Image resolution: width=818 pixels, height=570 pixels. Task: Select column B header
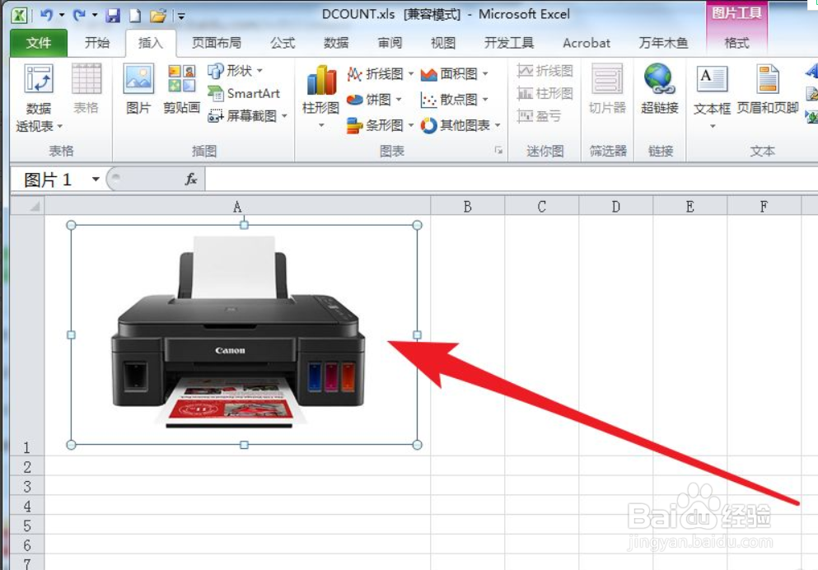click(x=467, y=206)
